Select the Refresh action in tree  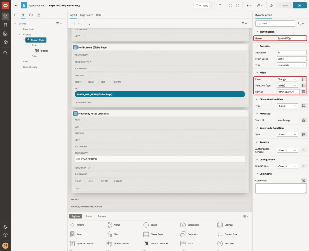tap(41, 51)
